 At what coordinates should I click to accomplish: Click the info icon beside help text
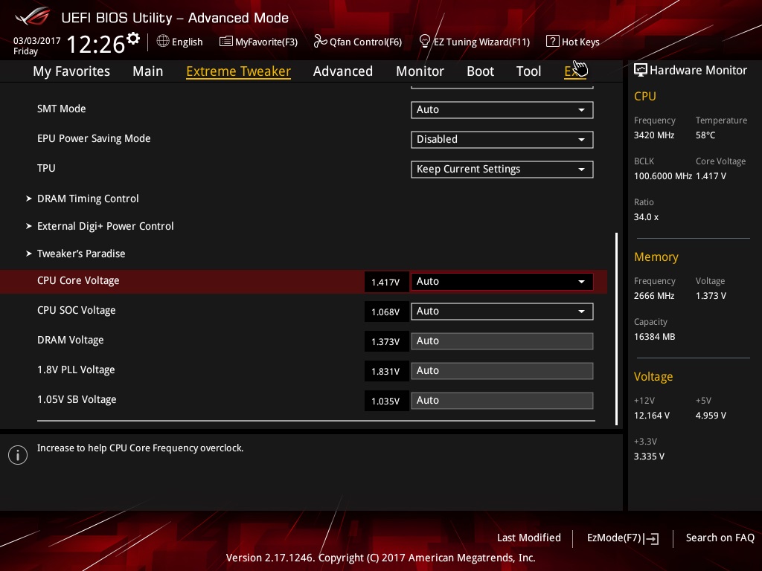click(18, 455)
